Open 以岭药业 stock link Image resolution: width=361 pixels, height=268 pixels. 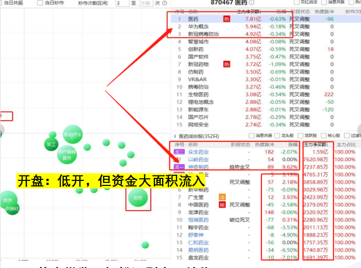[198, 160]
